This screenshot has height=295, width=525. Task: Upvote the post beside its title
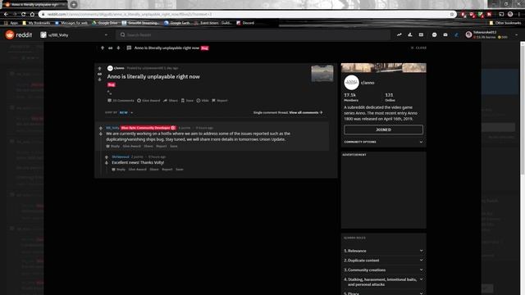click(x=99, y=68)
